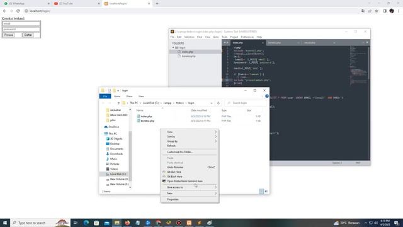Open Sublime's tab list dropdown arrow

(367, 42)
